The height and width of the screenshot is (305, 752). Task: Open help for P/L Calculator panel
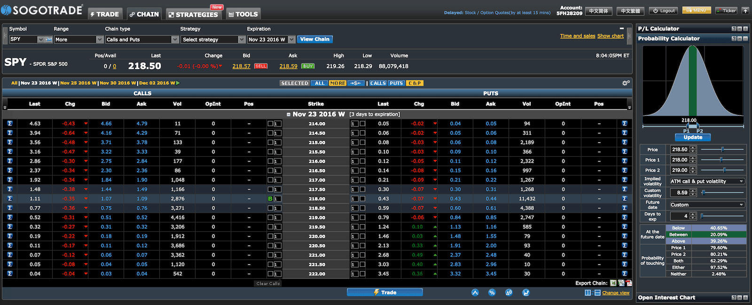(x=734, y=29)
